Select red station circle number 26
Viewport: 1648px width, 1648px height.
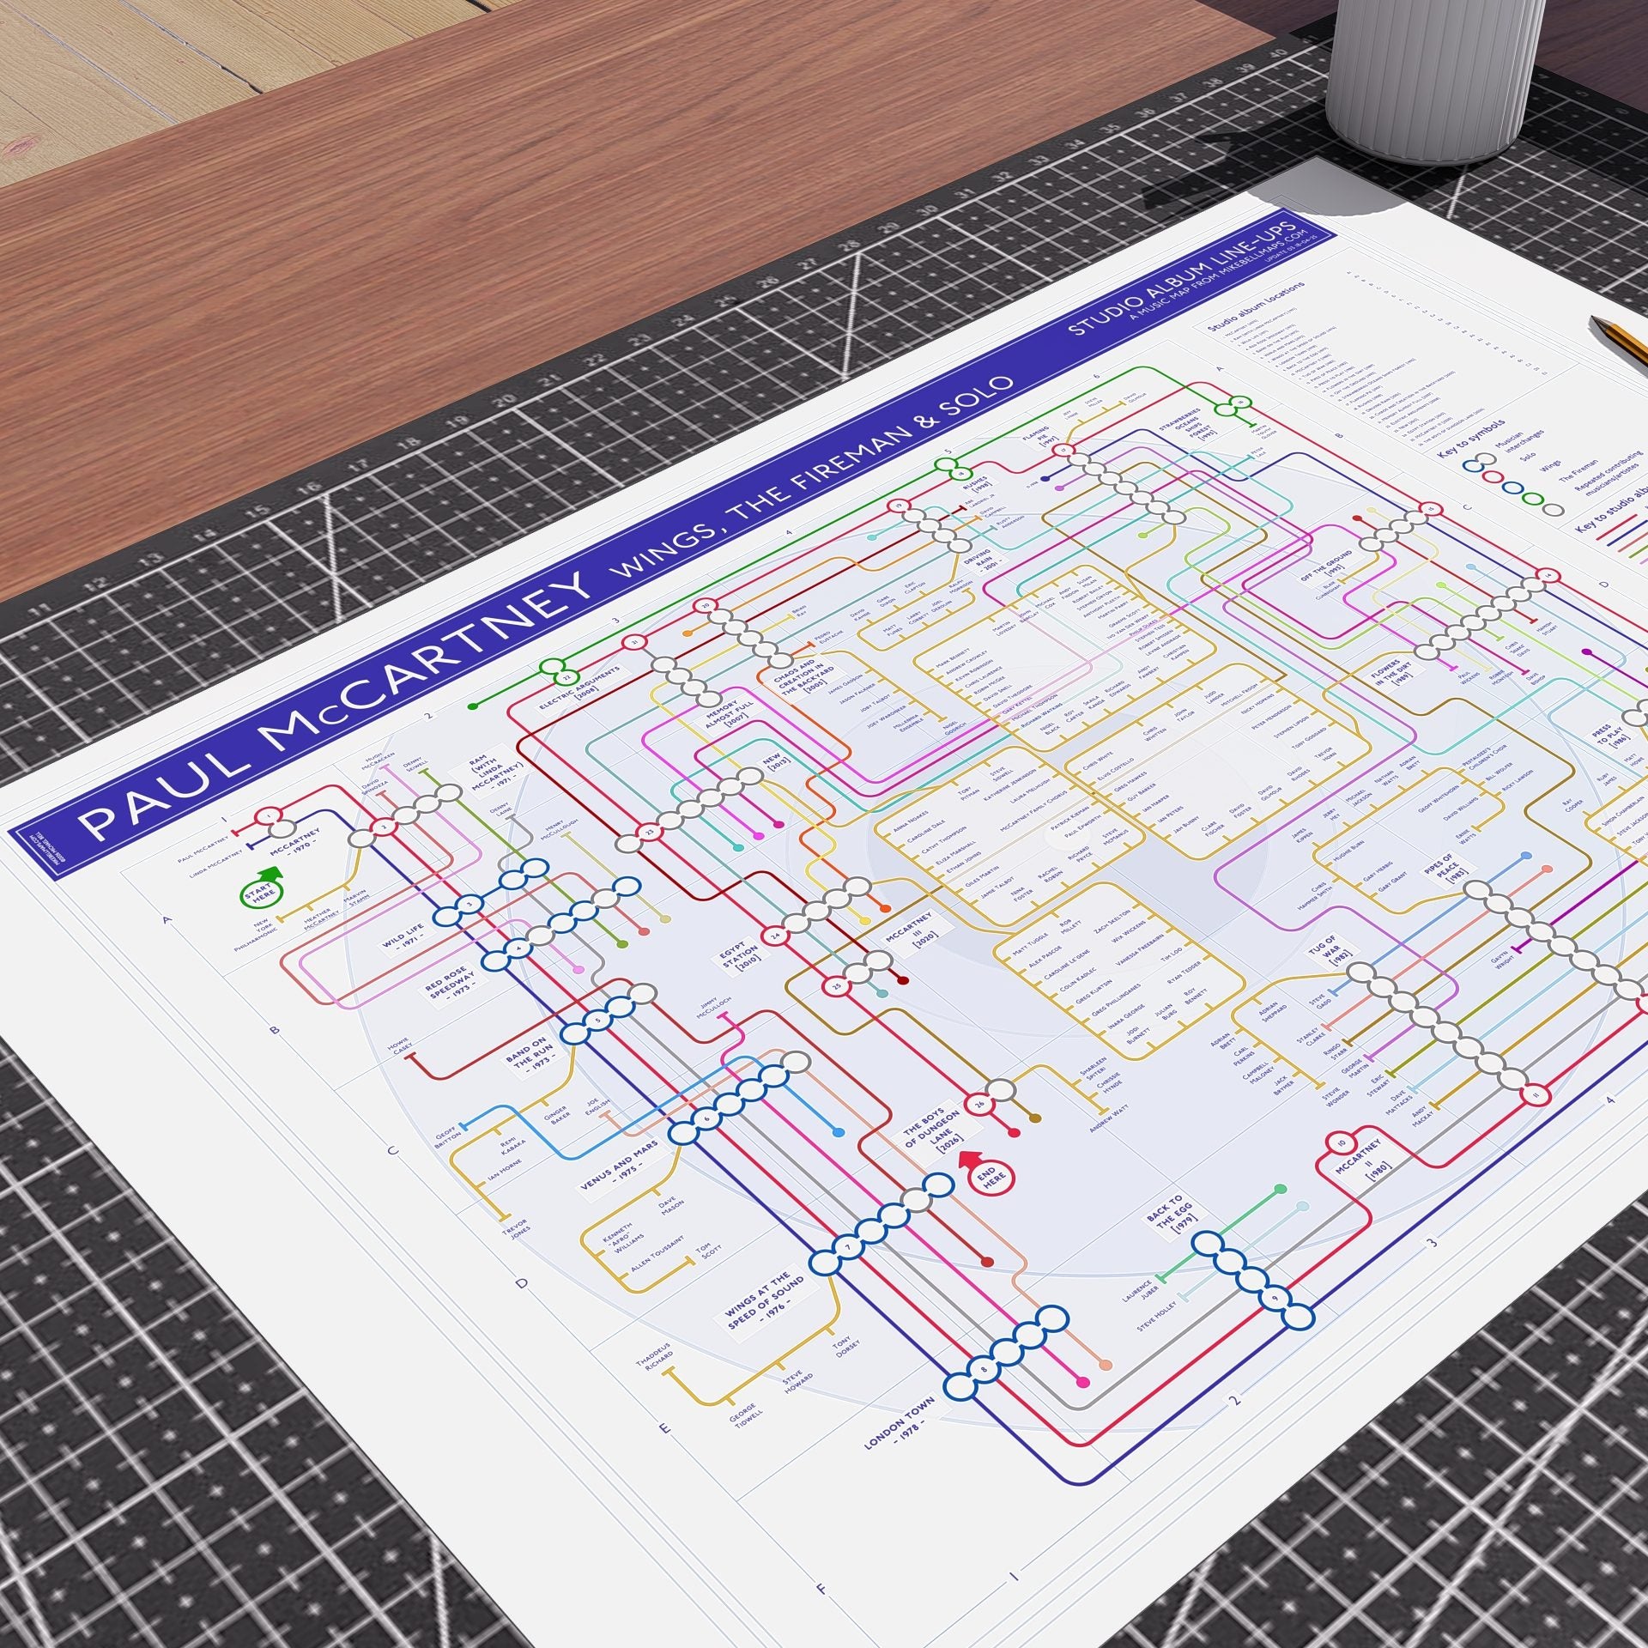pyautogui.click(x=979, y=1104)
